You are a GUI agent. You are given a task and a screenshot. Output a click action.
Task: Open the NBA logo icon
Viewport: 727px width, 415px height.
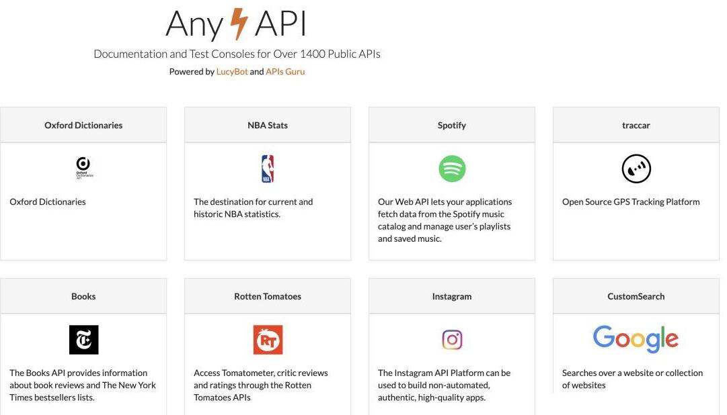pos(268,169)
